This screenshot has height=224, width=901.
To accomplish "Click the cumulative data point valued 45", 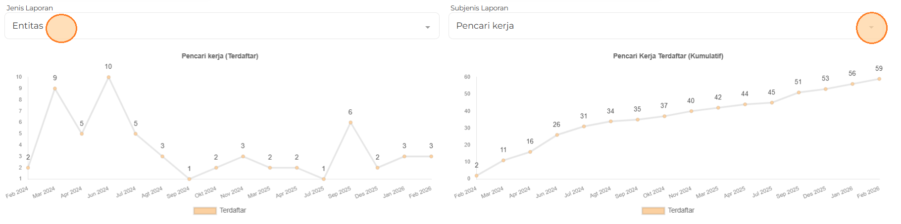I will pos(772,103).
